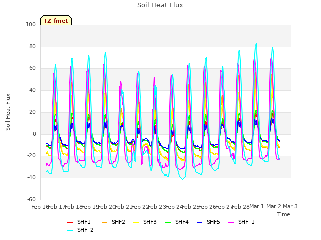
Task: Click the 40 y-axis tick label
Action: point(32,90)
